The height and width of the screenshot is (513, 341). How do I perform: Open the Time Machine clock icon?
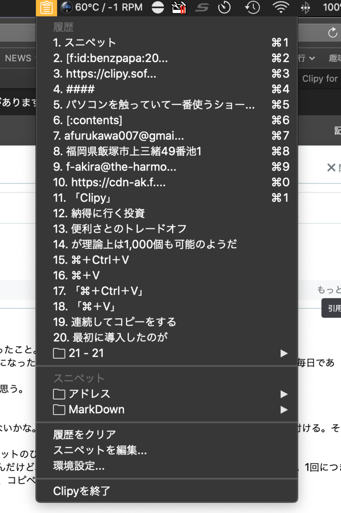[x=252, y=7]
